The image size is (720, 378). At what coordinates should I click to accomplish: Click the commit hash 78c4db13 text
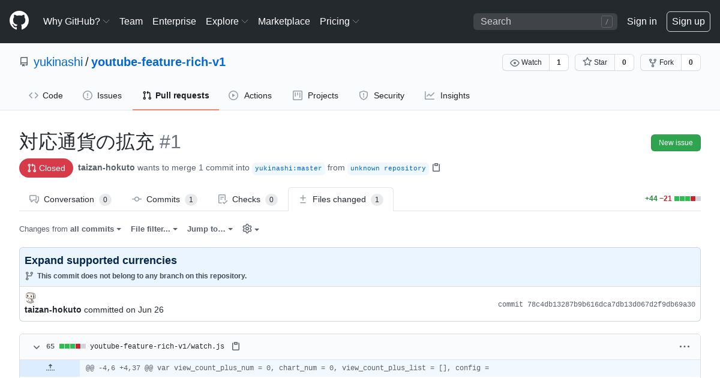click(611, 304)
